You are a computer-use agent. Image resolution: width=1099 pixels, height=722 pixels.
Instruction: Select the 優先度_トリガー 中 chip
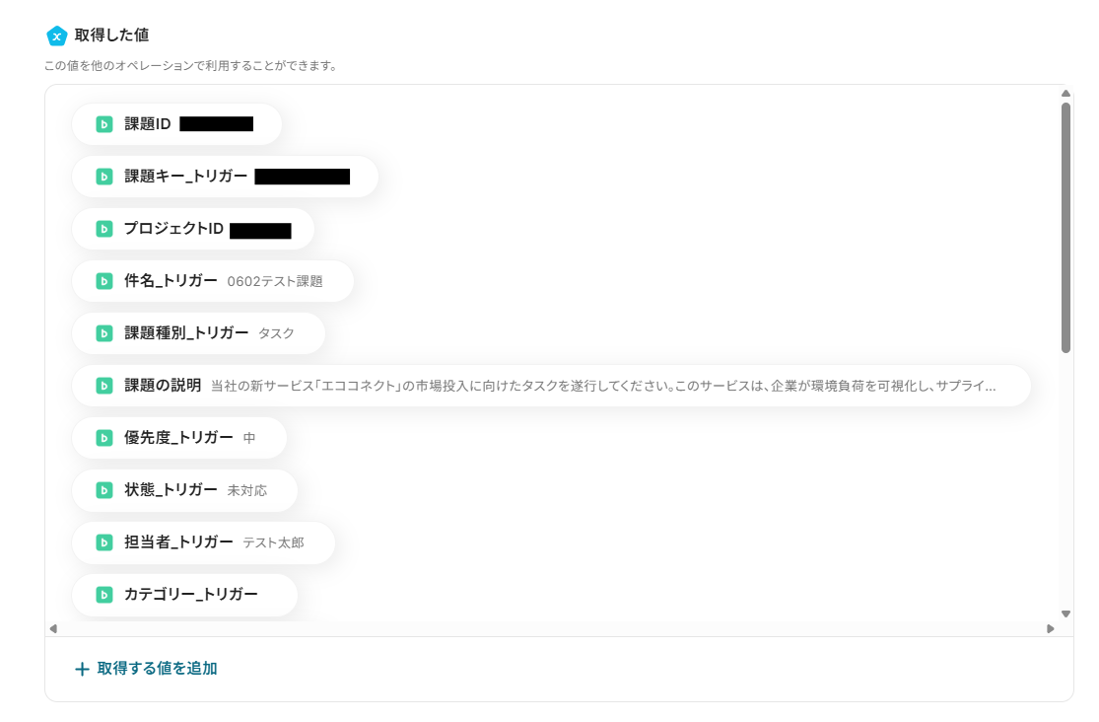(178, 438)
